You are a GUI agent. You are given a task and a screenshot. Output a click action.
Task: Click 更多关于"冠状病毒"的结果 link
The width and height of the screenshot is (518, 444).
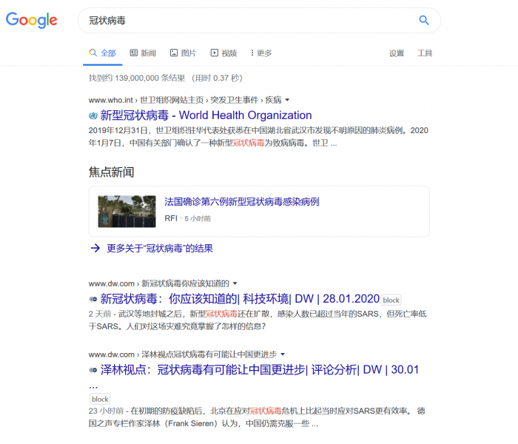(160, 249)
